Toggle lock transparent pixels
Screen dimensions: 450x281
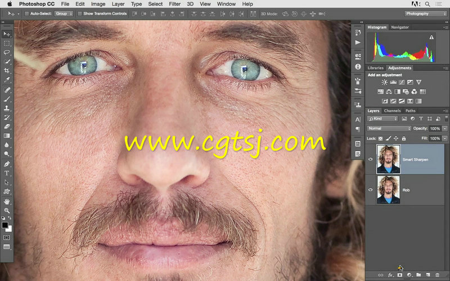point(381,138)
